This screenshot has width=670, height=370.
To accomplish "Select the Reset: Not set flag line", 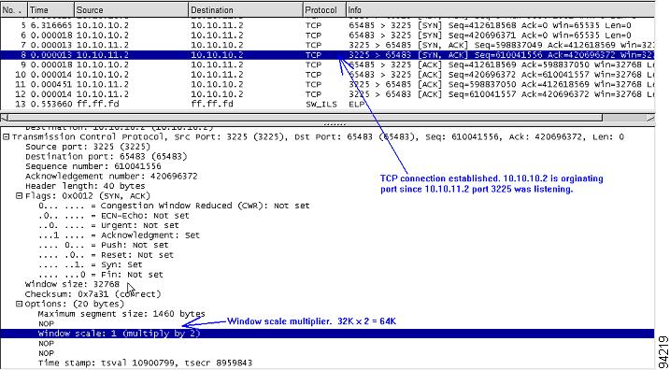I will pos(106,255).
